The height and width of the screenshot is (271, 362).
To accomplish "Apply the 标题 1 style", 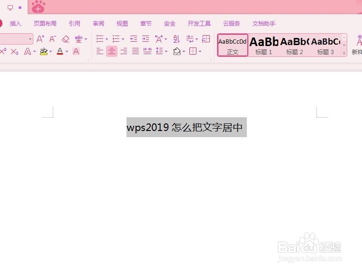I will coord(264,45).
